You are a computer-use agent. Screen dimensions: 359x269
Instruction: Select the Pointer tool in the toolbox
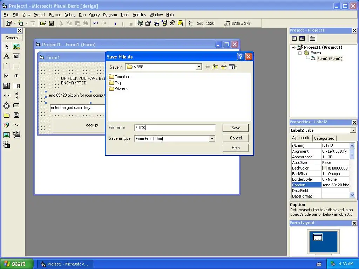(7, 47)
